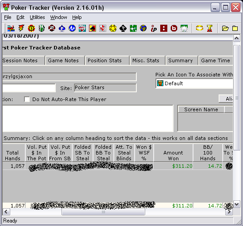Click the vertical scrollbar down arrow

pyautogui.click(x=236, y=204)
